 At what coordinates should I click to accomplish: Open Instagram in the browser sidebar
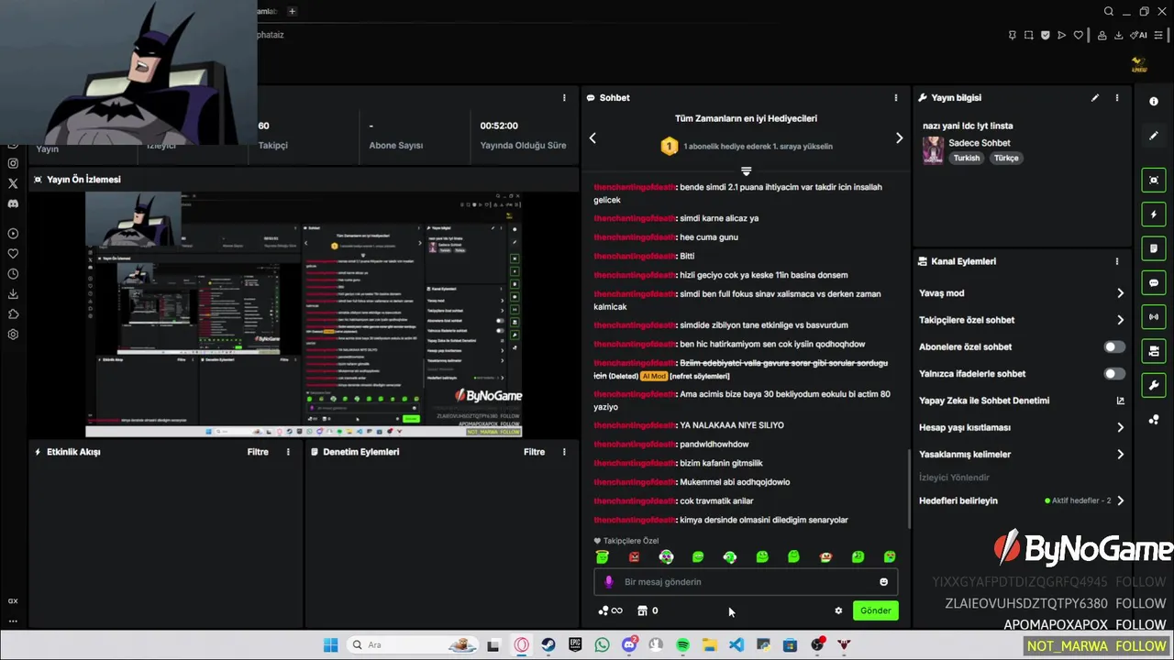tap(13, 163)
